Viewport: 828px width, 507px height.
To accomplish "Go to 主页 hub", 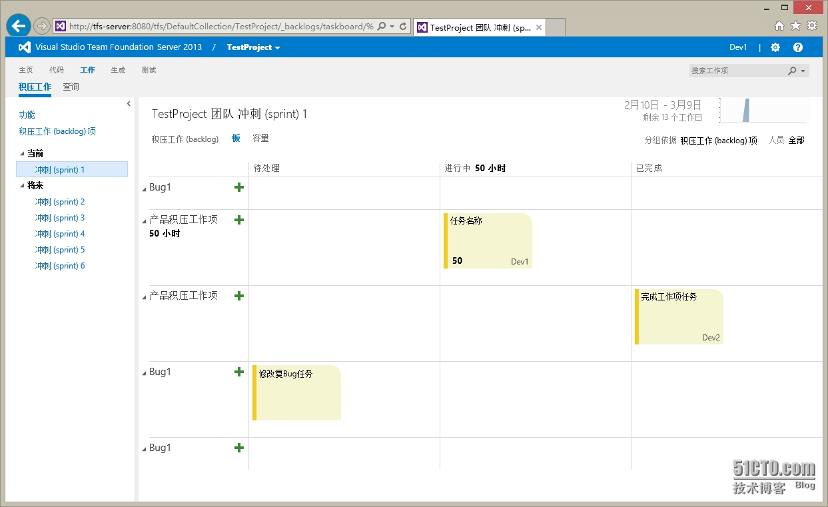I will [x=26, y=70].
